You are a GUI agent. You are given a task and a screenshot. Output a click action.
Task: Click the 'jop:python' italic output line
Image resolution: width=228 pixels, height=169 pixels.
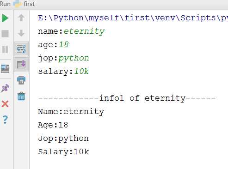pos(63,58)
